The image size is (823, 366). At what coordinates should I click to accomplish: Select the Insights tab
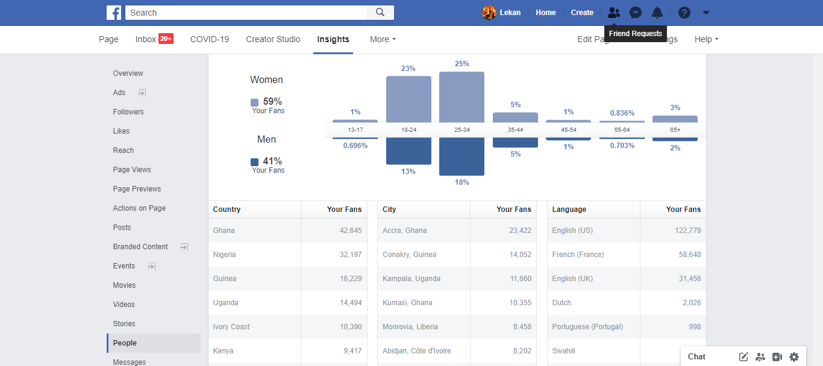click(x=333, y=39)
